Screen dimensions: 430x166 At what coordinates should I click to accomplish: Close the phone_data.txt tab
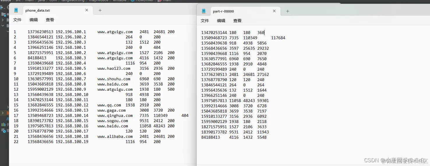point(87,10)
